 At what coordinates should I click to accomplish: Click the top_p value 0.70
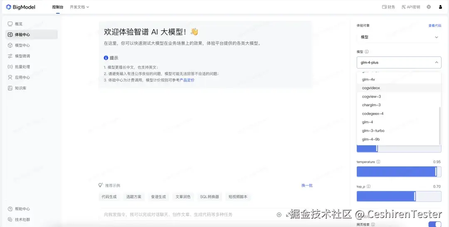[x=437, y=186]
